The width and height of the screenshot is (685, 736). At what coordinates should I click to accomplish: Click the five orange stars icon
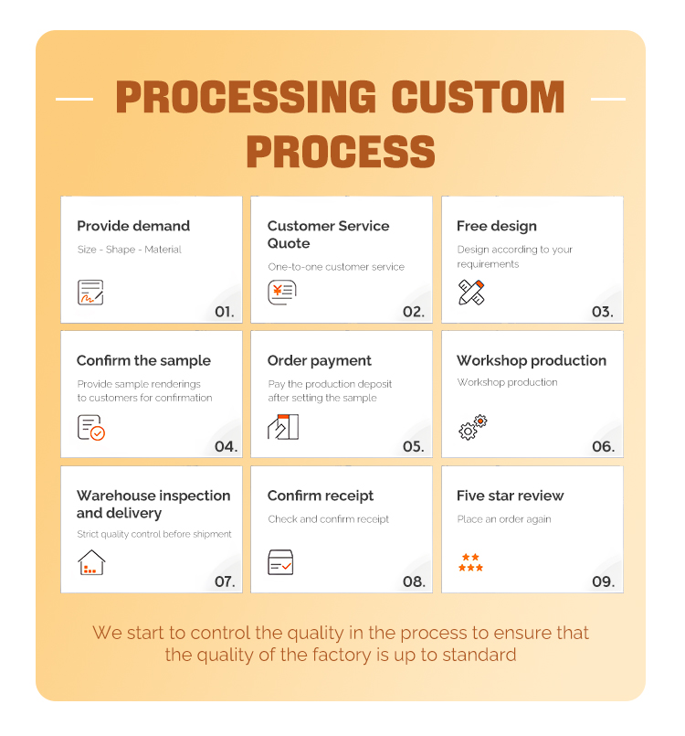tap(470, 562)
